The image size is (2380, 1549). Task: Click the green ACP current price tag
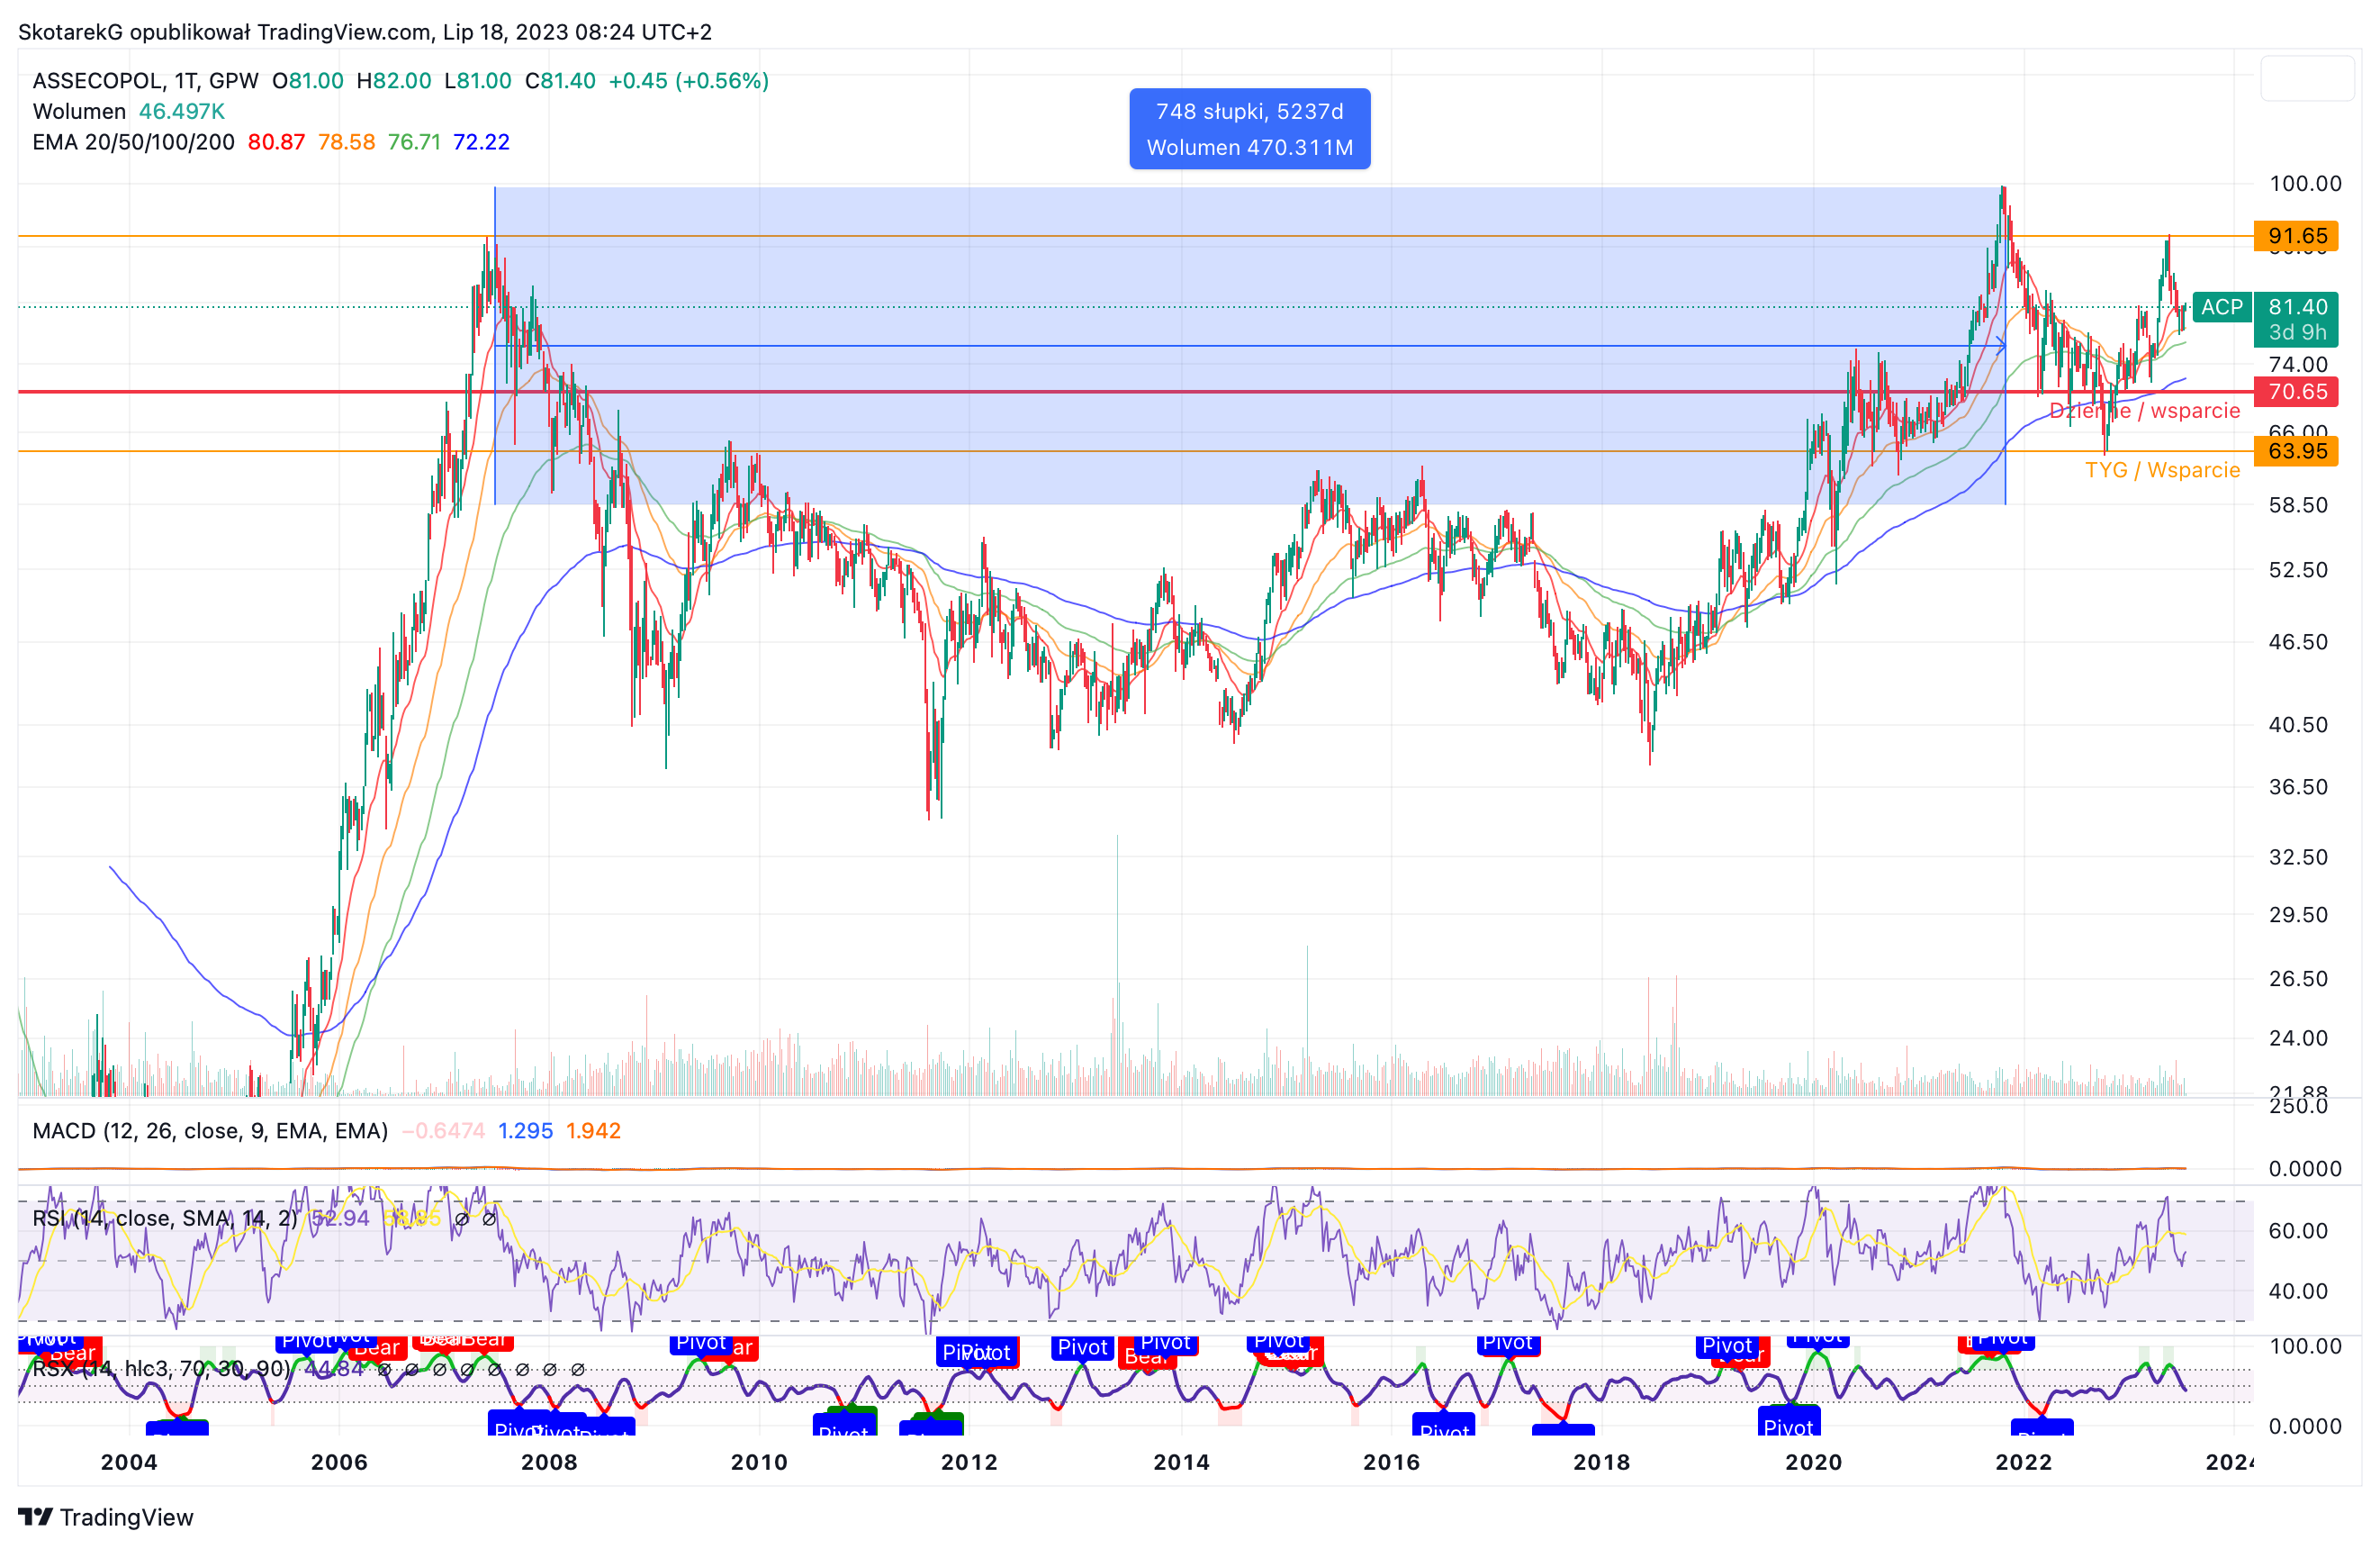point(2221,307)
